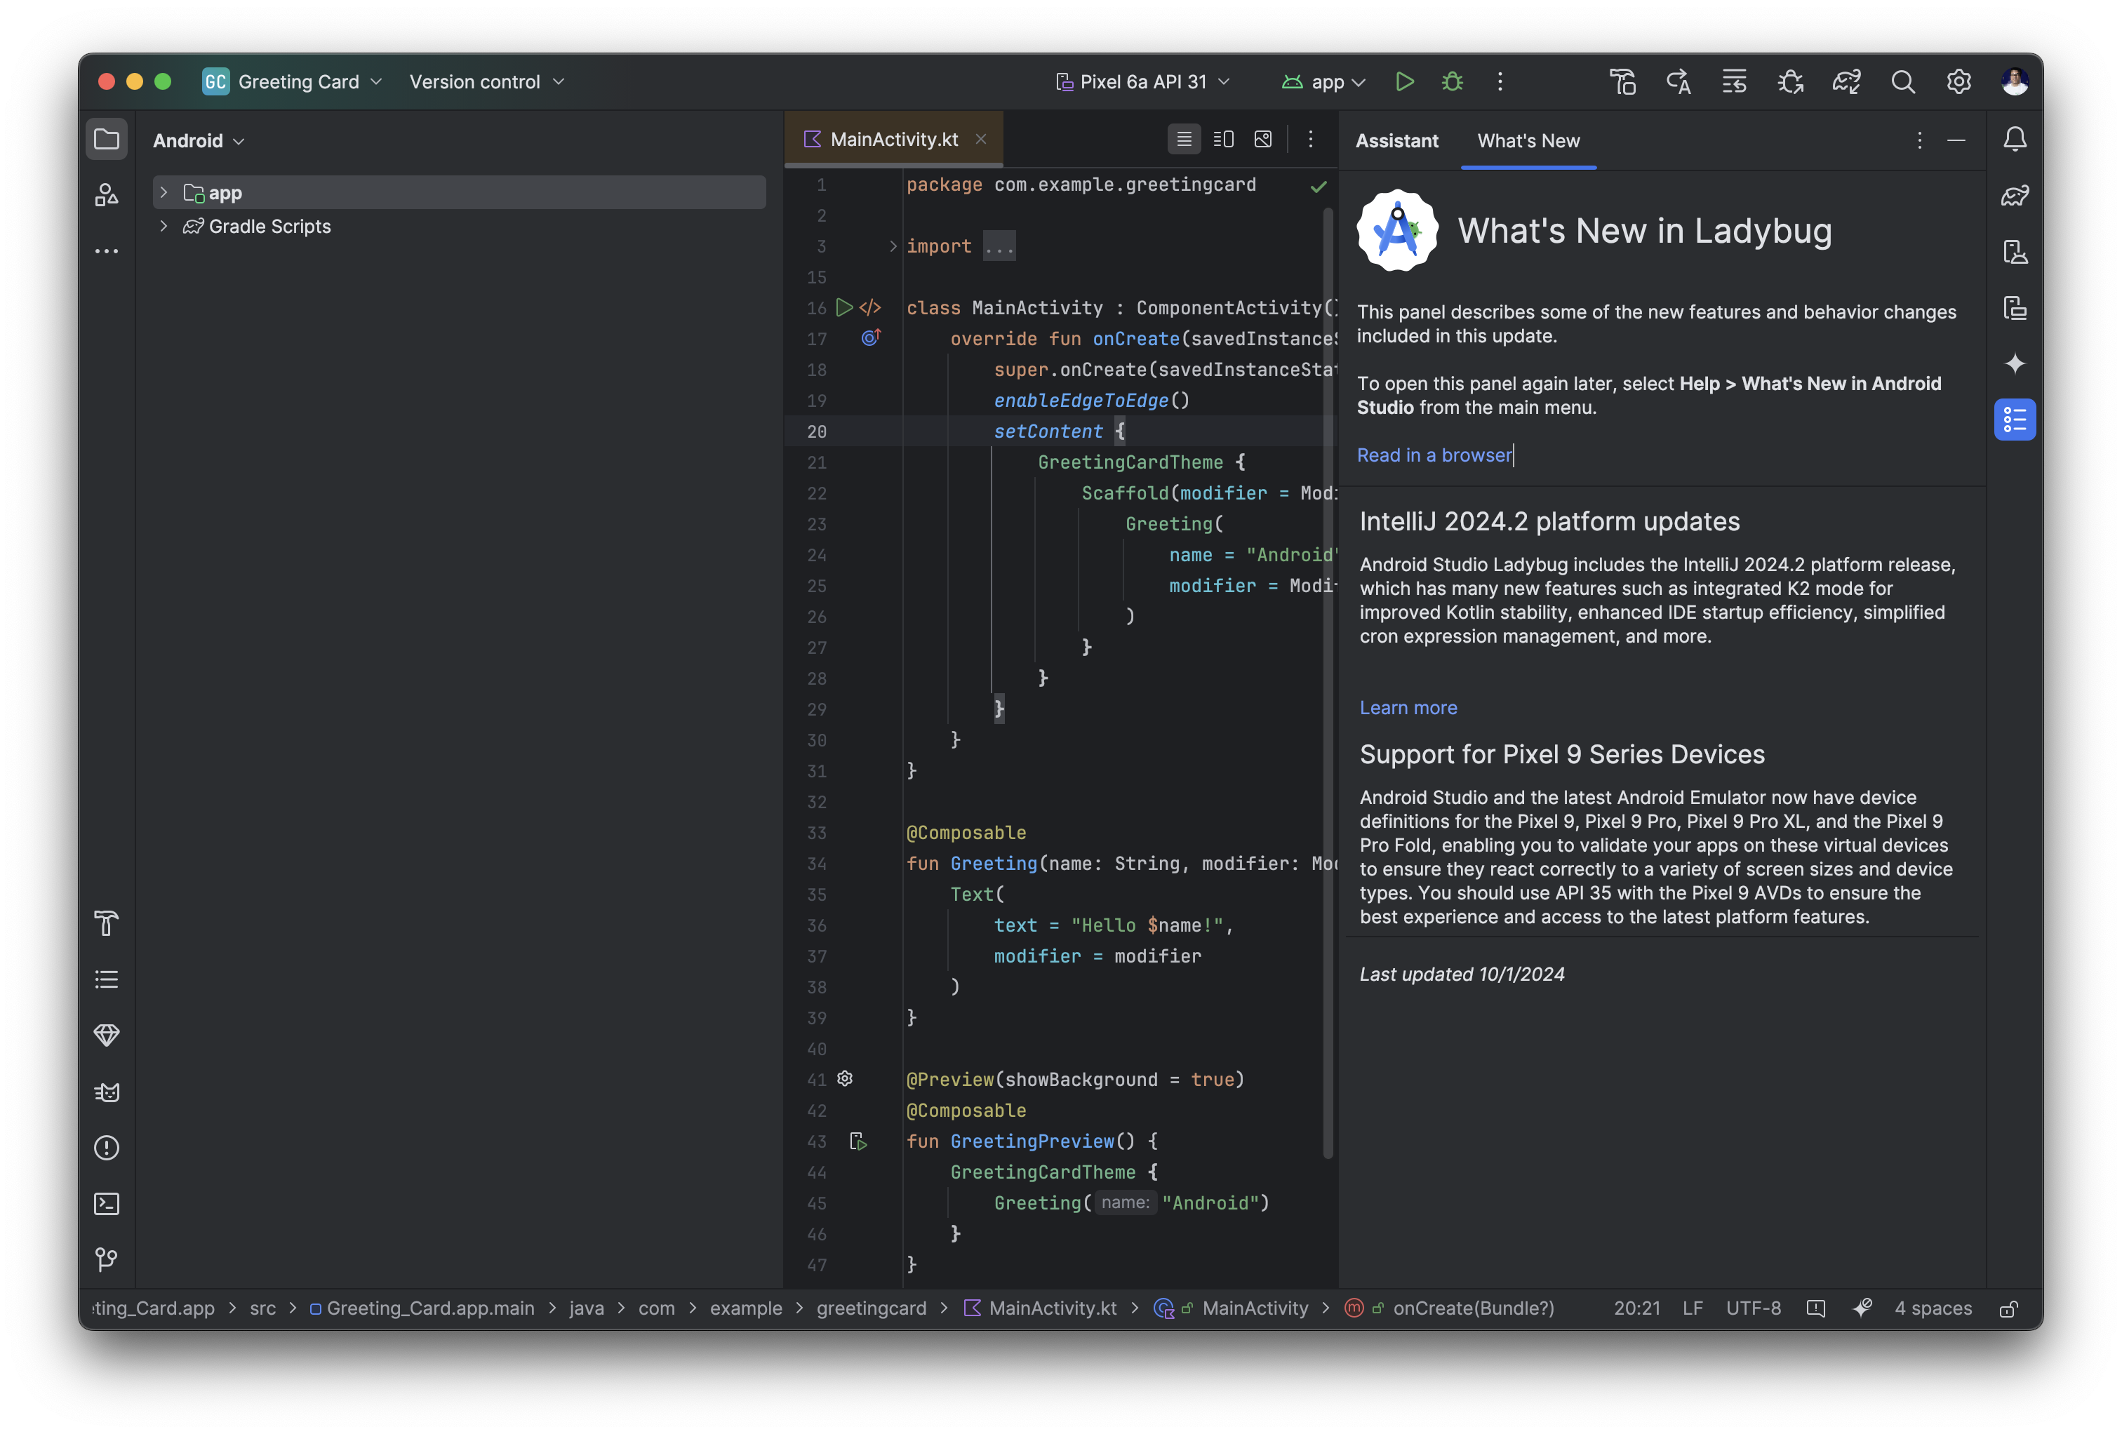Click the Read in a browser link
The image size is (2122, 1434).
pyautogui.click(x=1434, y=455)
